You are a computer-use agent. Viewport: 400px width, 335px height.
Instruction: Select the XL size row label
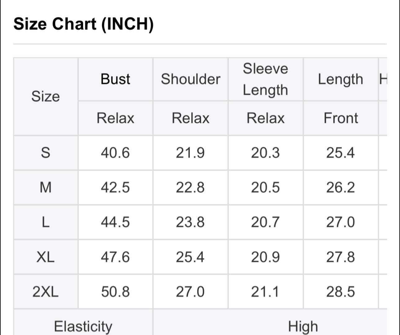coord(46,257)
